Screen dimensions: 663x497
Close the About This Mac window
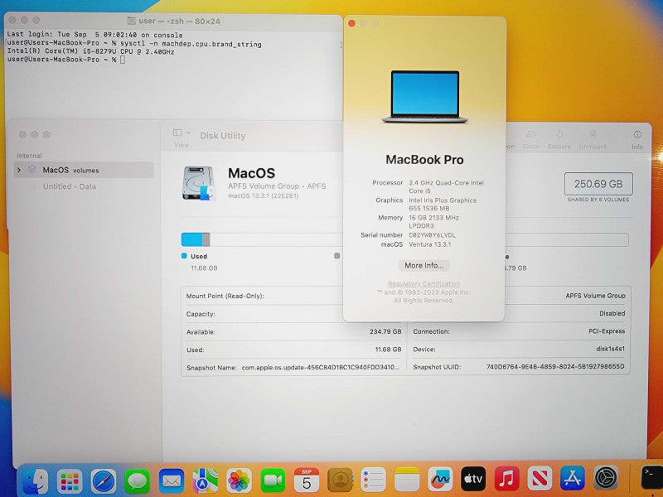point(351,23)
